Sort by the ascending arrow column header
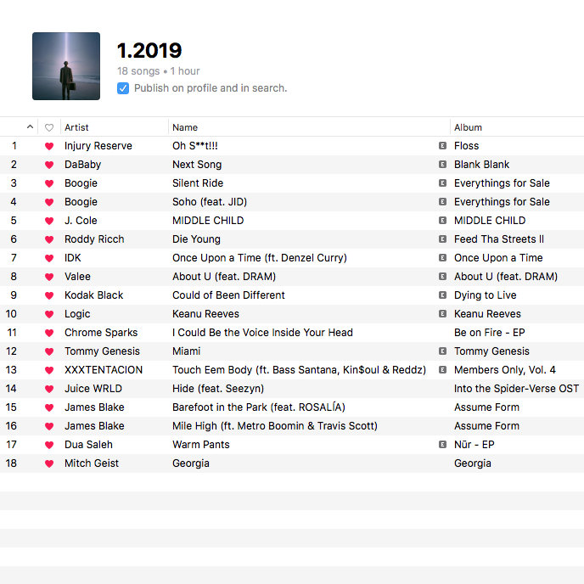The height and width of the screenshot is (584, 584). [x=30, y=127]
